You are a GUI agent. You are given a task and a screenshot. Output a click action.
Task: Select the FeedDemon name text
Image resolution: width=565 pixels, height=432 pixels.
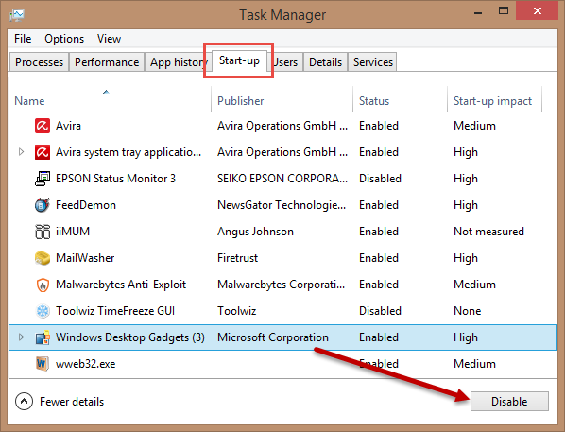click(86, 205)
